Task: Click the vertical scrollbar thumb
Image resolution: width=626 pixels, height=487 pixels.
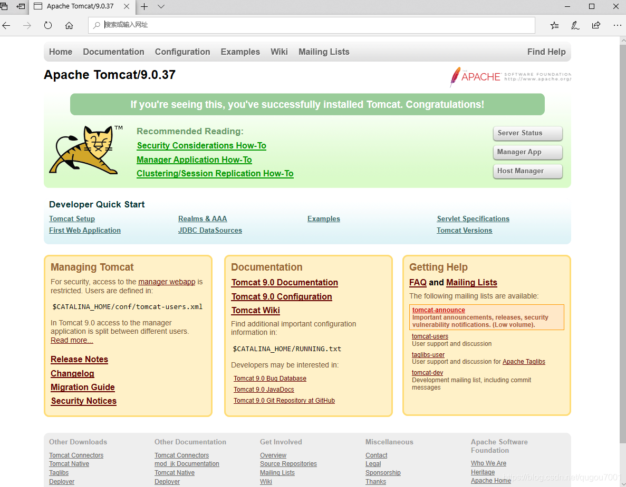Action: pos(623,243)
